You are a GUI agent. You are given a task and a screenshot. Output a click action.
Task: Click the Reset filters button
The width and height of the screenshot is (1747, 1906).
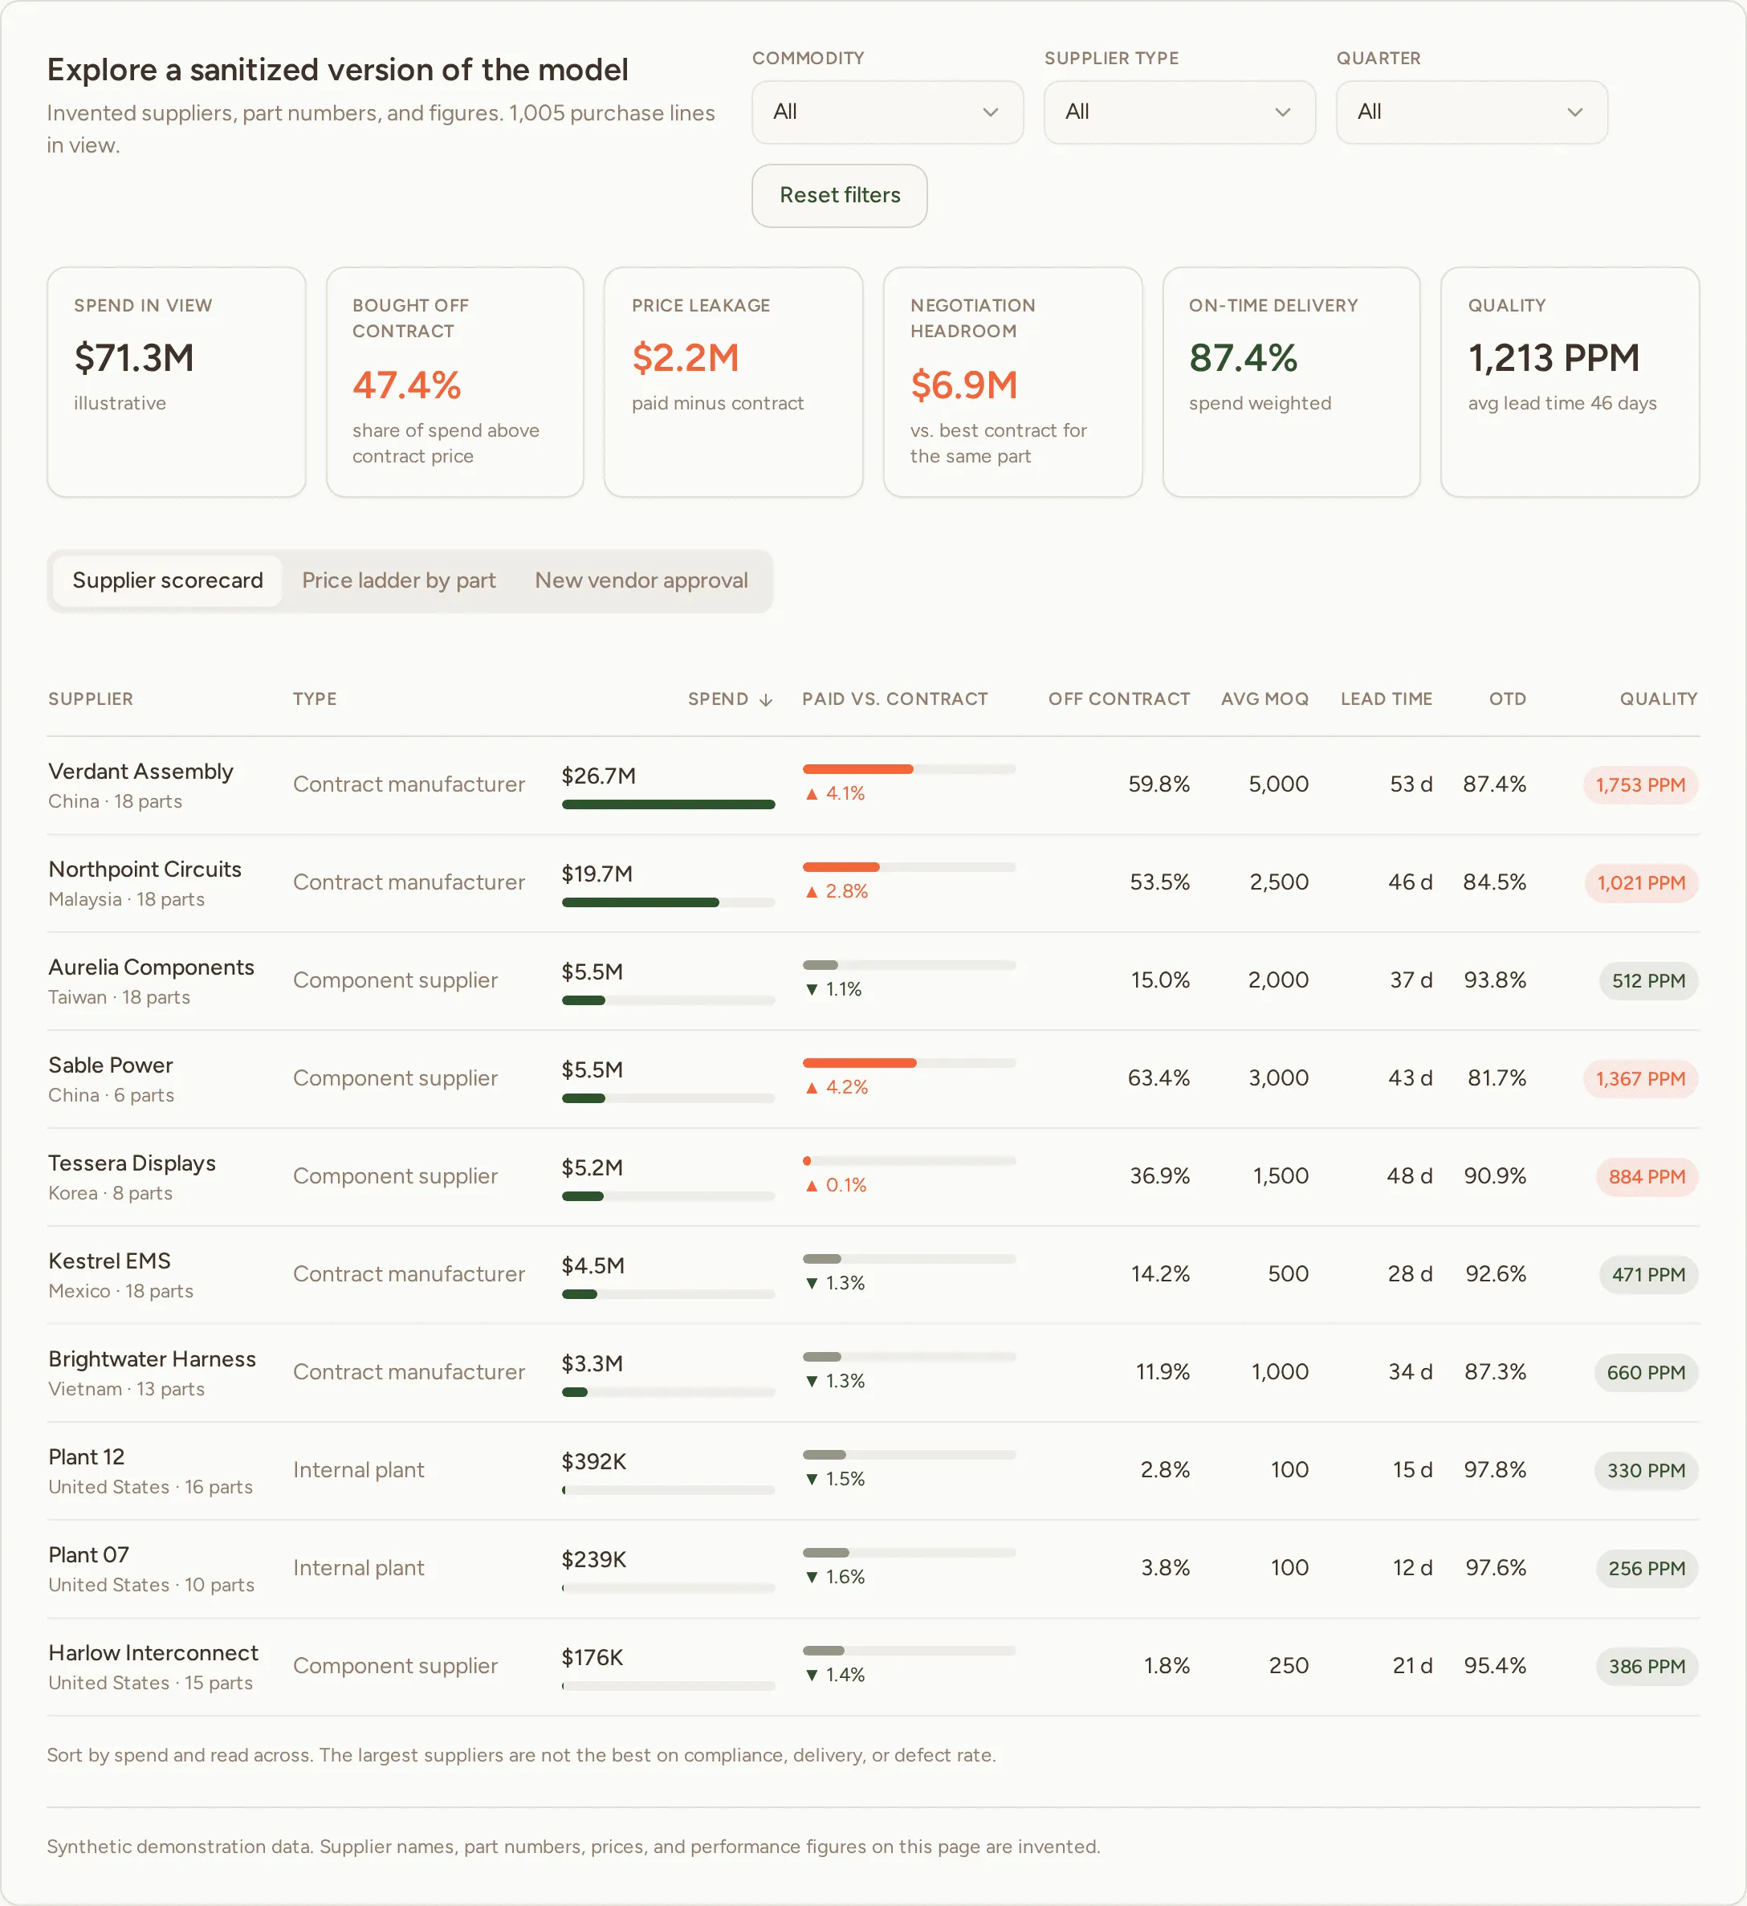pyautogui.click(x=838, y=196)
